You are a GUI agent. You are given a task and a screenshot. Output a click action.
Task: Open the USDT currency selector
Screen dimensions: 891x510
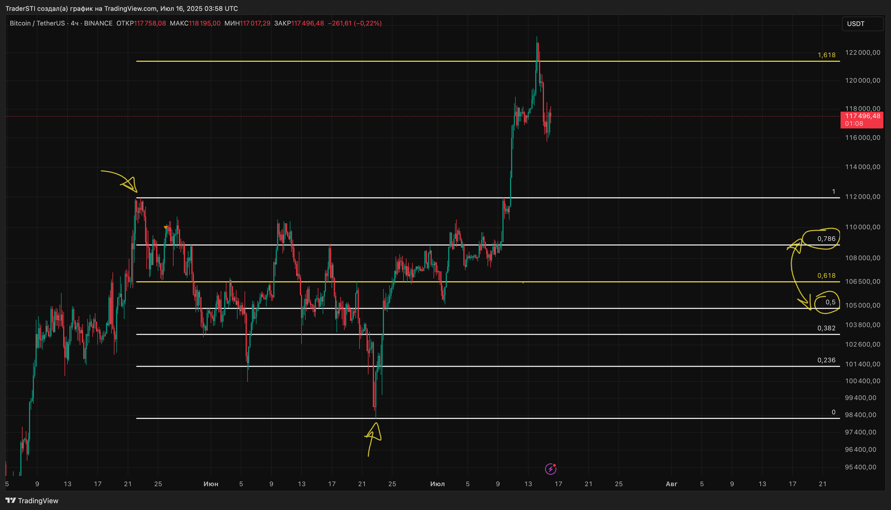point(862,24)
